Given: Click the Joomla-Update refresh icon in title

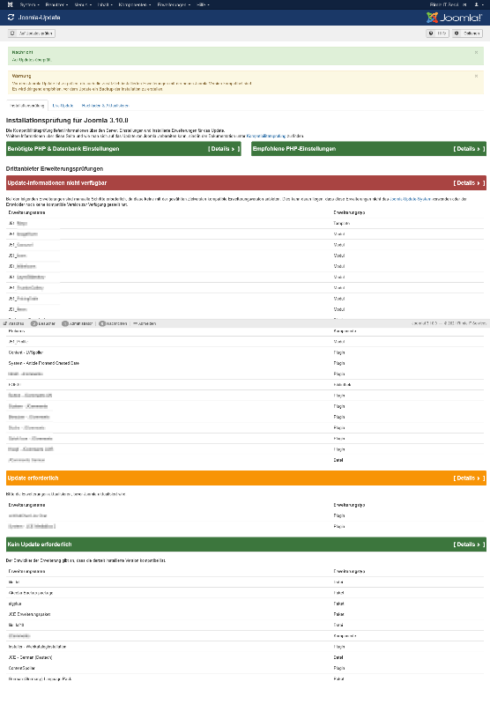Looking at the screenshot, I should pos(11,18).
